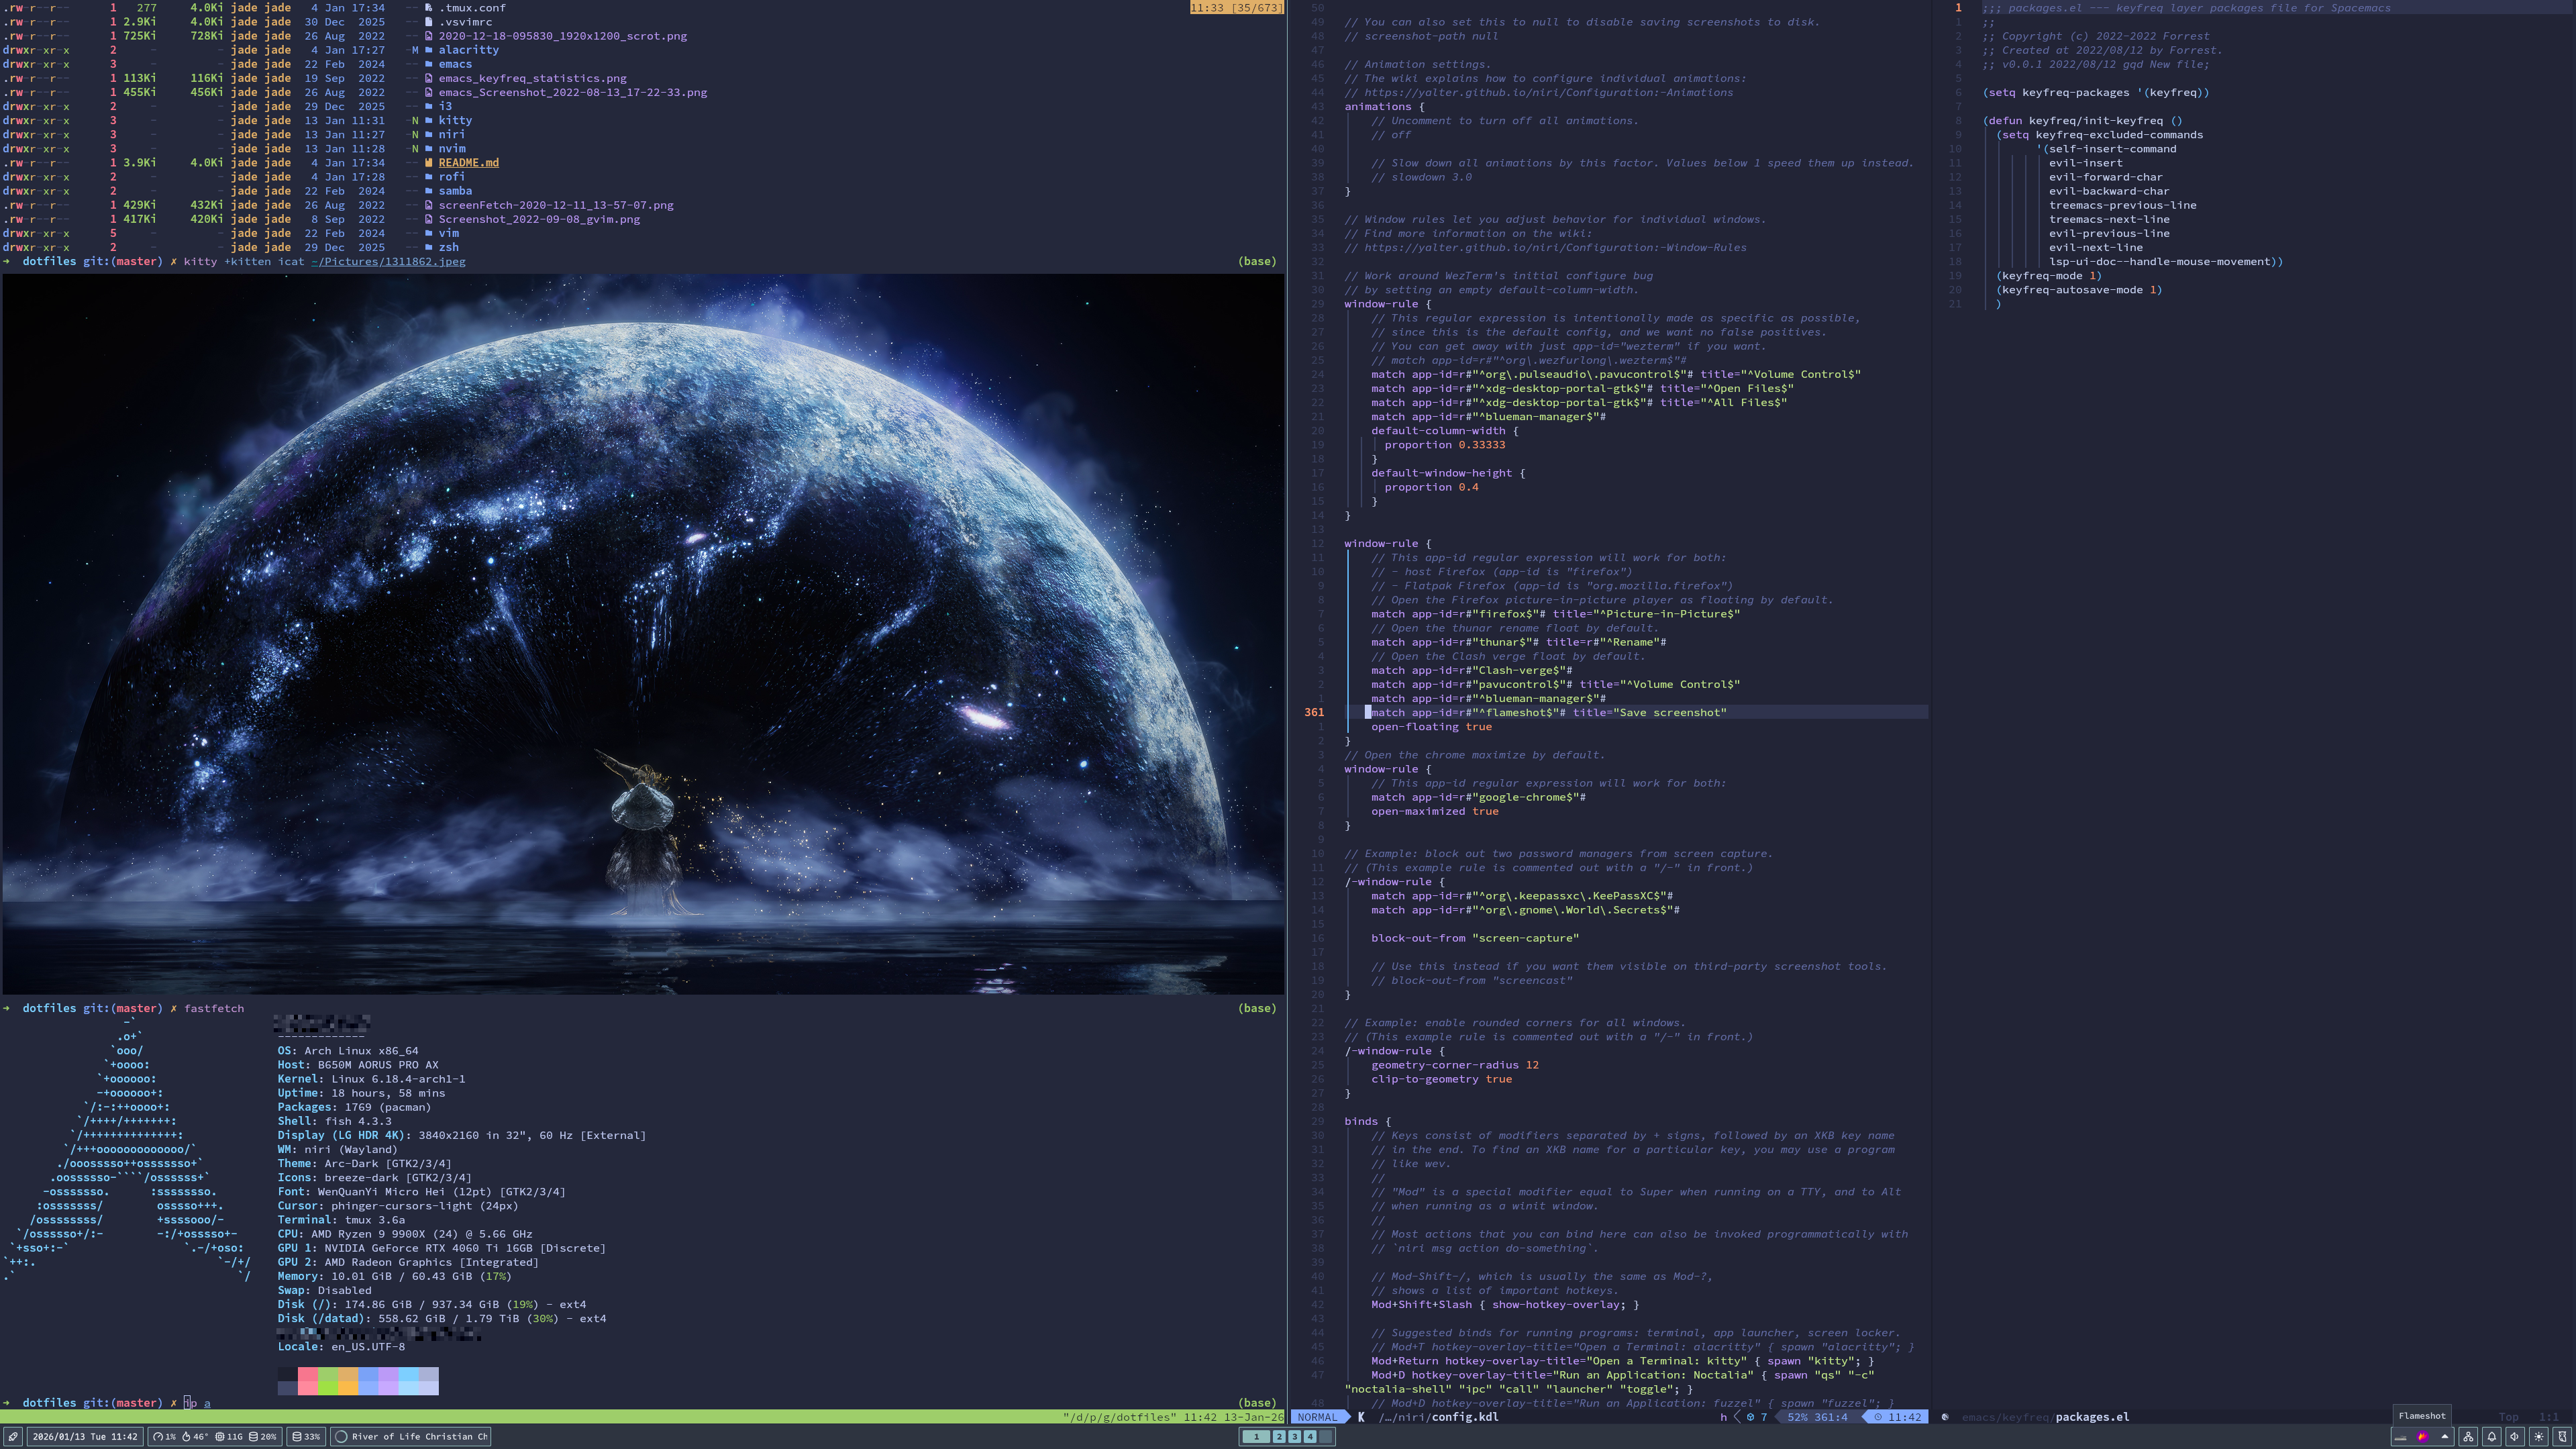Click the 33% disk usage widget
Viewport: 2576px width, 1449px height.
[x=306, y=1437]
